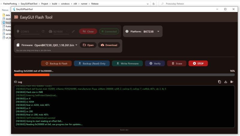Screen dimensions: 240x136
Task: Click the Backup & Flash button
Action: tap(56, 64)
